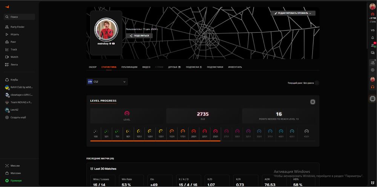Click the 2735 ELO value
The image size is (377, 187).
coord(203,114)
